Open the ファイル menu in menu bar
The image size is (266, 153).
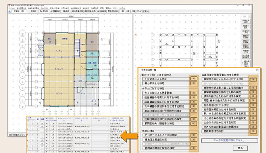coord(12,8)
